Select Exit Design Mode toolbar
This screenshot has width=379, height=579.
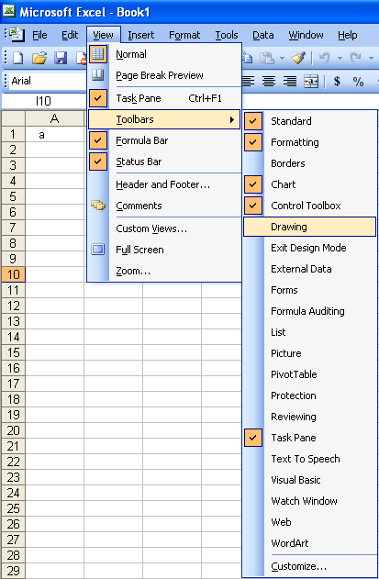click(308, 248)
